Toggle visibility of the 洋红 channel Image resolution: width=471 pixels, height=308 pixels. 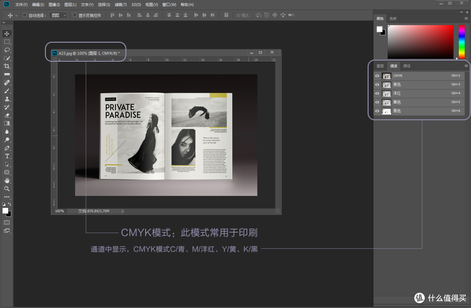[377, 93]
